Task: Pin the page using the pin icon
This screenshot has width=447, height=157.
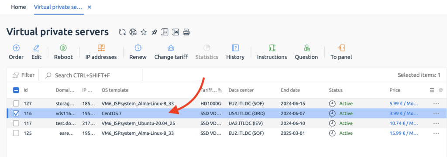Action: 154,32
